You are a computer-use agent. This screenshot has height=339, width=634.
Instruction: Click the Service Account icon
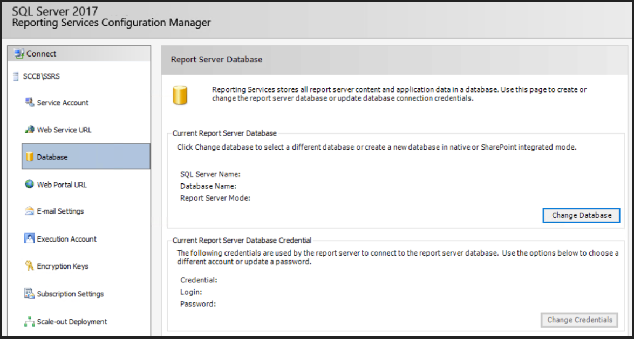30,102
